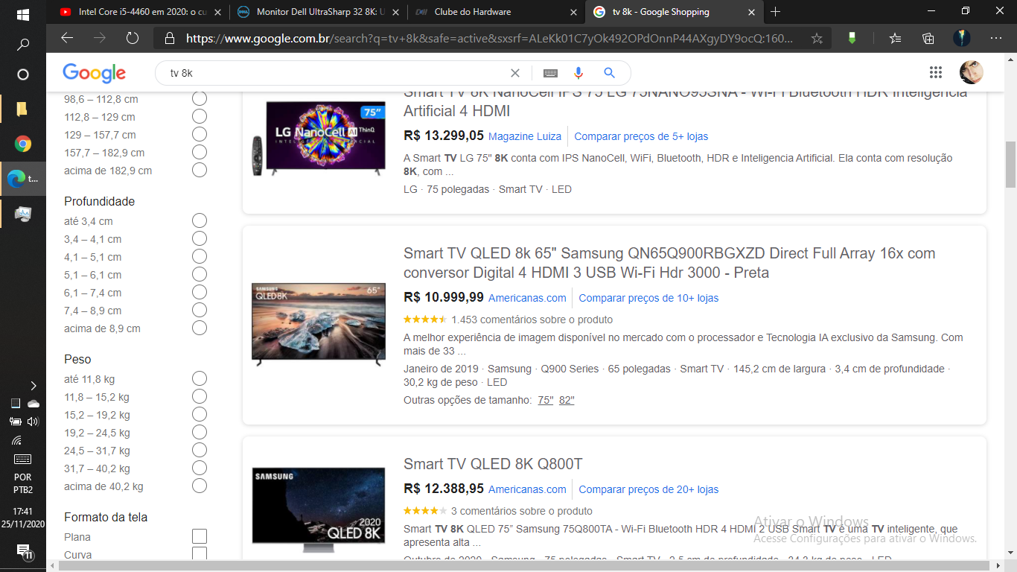Image resolution: width=1017 pixels, height=572 pixels.
Task: Launch Chrome from the taskbar
Action: [22, 144]
